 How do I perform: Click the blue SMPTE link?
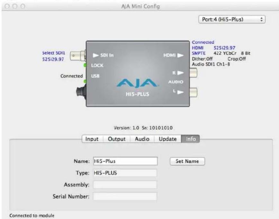tap(199, 53)
